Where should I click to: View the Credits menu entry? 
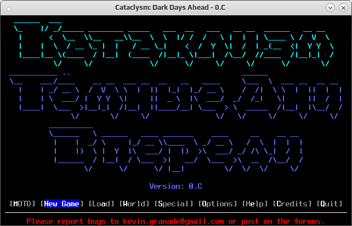[292, 204]
